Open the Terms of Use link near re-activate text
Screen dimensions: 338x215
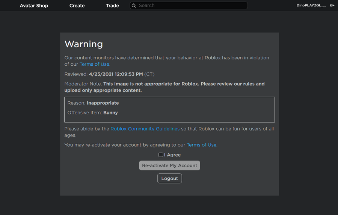click(x=201, y=145)
